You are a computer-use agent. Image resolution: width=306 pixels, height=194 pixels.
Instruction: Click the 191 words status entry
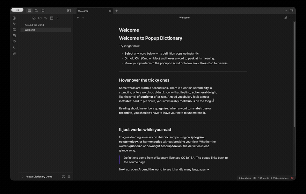tap(264, 178)
